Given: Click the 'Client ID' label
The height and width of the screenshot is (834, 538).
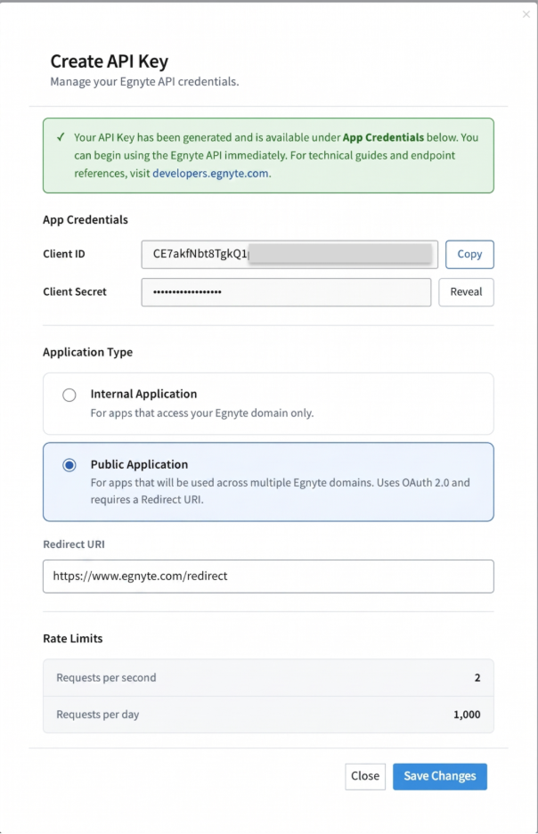Looking at the screenshot, I should pyautogui.click(x=64, y=254).
